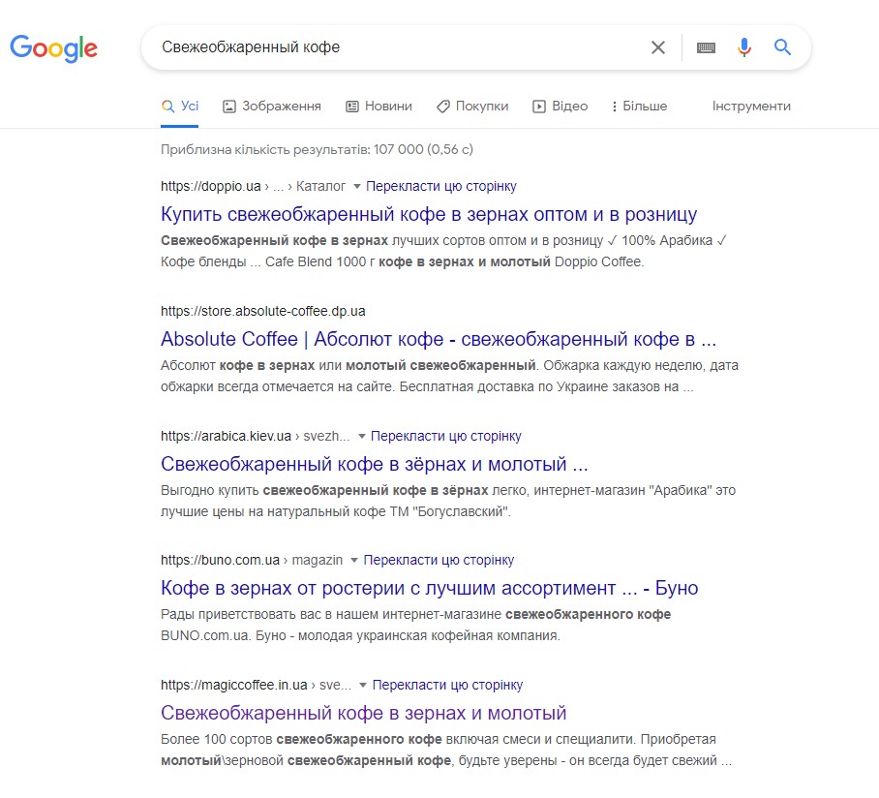Open the on-screen keyboard input tool
Screen dimensions: 879x798
(x=706, y=47)
